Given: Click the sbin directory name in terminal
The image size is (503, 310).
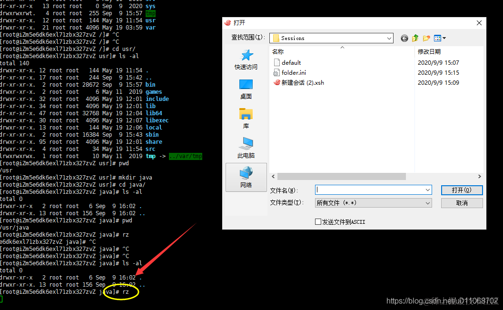Looking at the screenshot, I should click(x=152, y=134).
